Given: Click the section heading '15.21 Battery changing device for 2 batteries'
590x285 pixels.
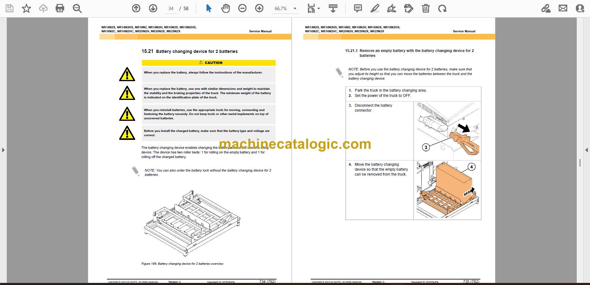Looking at the screenshot, I should pos(190,51).
